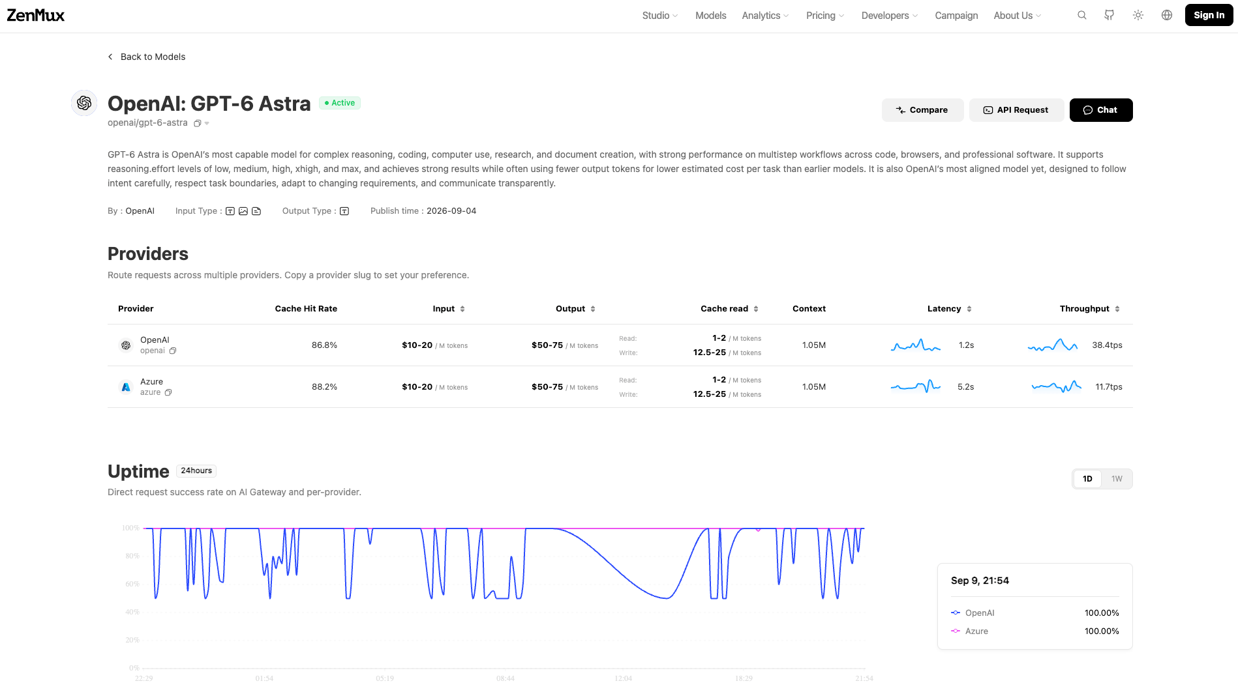The width and height of the screenshot is (1238, 694).
Task: Copy the azure provider slug
Action: click(x=168, y=392)
